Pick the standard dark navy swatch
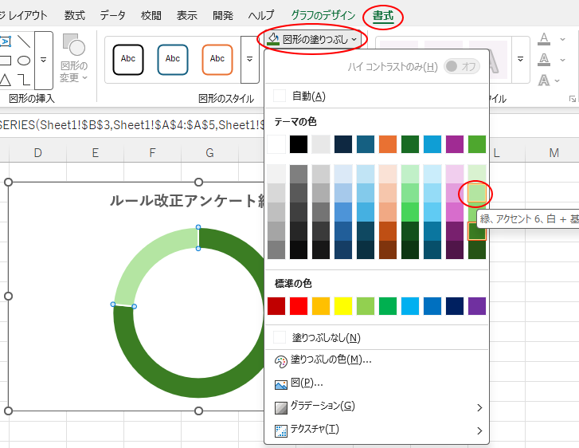Viewport: 579px width, 448px height. (455, 306)
